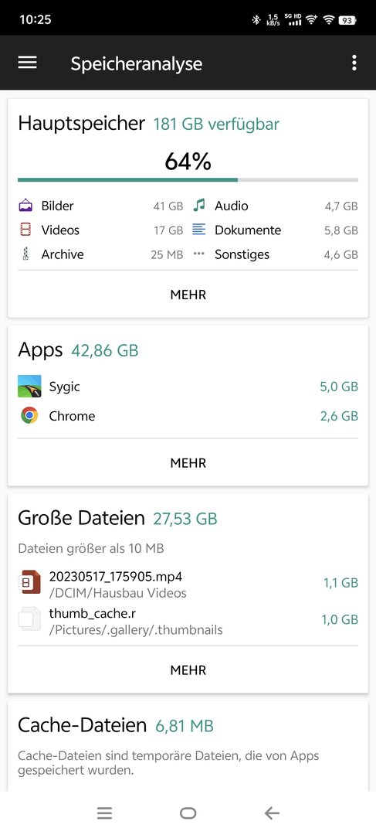Open the Sygic app entry
376x835 pixels.
(188, 387)
